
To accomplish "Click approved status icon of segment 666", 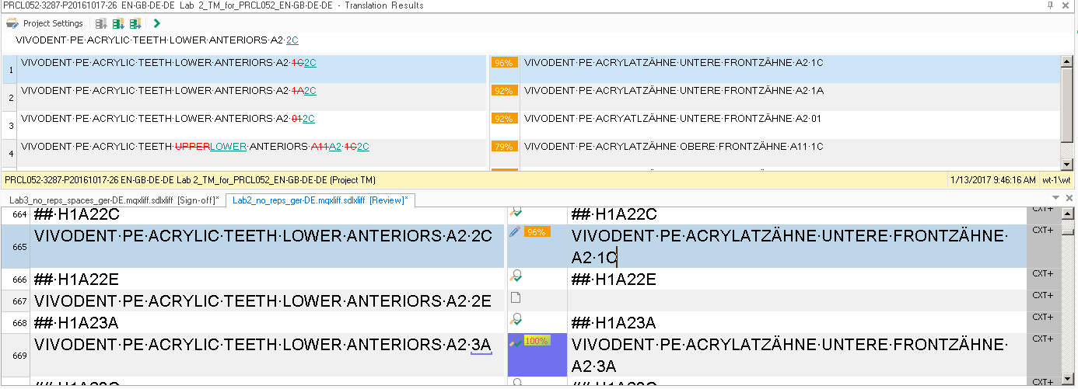I will [515, 276].
